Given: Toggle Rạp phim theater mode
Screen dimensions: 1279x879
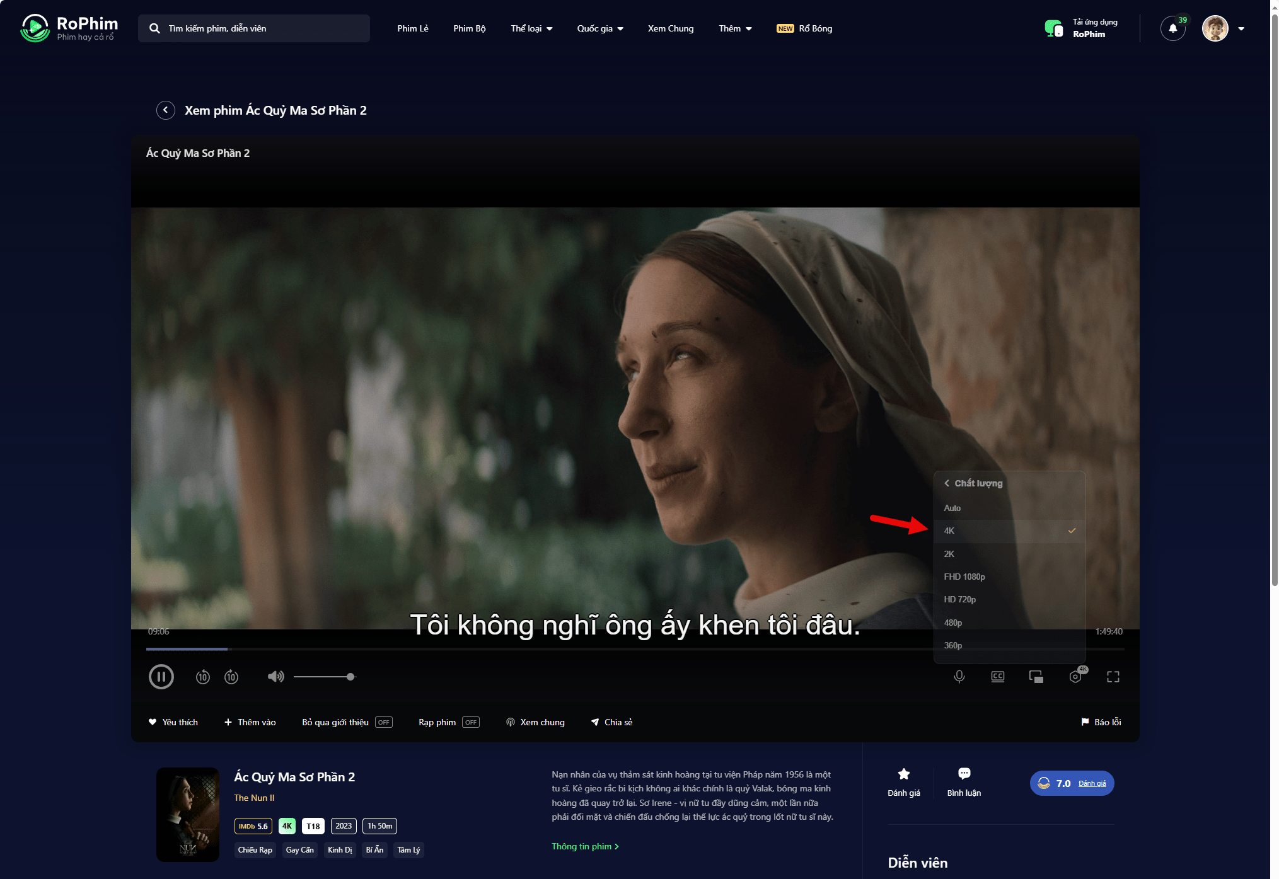Looking at the screenshot, I should [471, 722].
